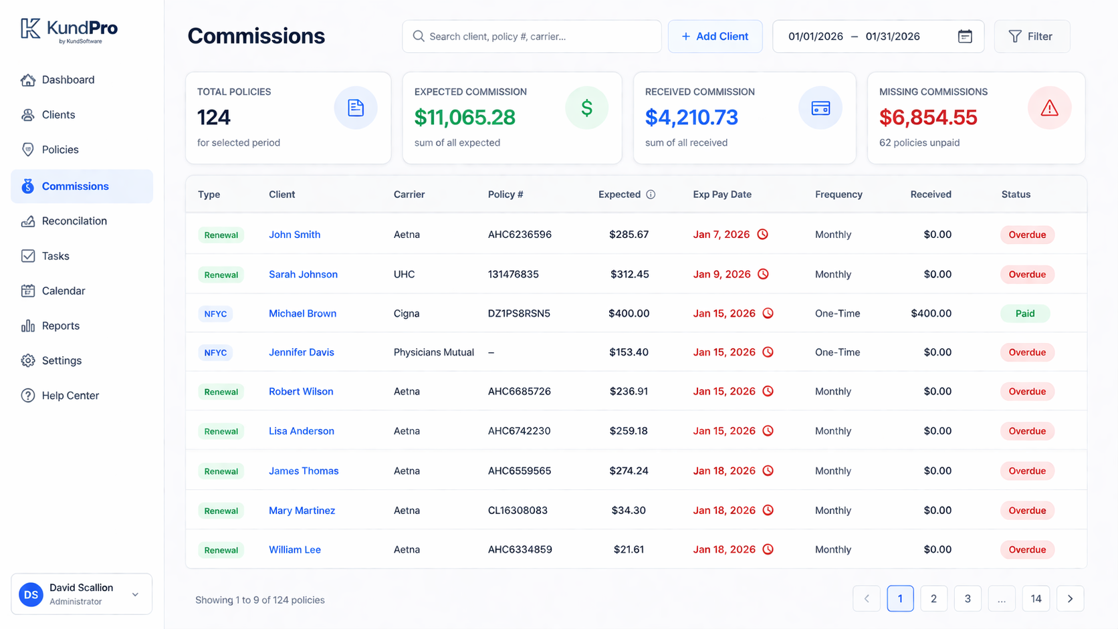Image resolution: width=1118 pixels, height=629 pixels.
Task: Open Help Center from the sidebar
Action: coord(70,396)
